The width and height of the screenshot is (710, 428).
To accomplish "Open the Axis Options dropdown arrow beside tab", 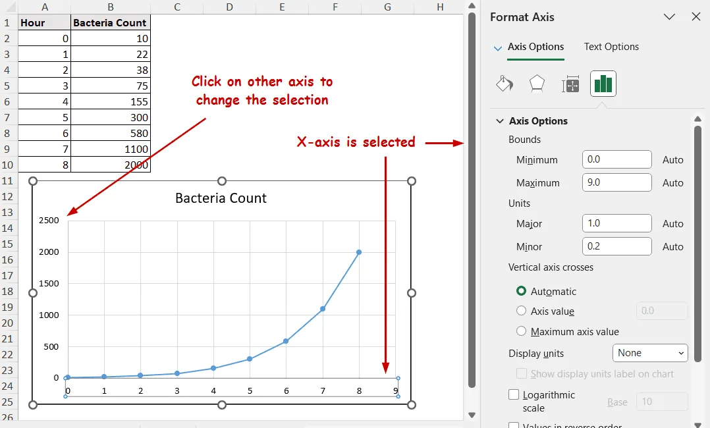I will (x=498, y=48).
